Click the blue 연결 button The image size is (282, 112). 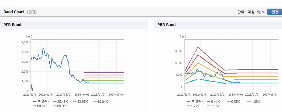(275, 12)
